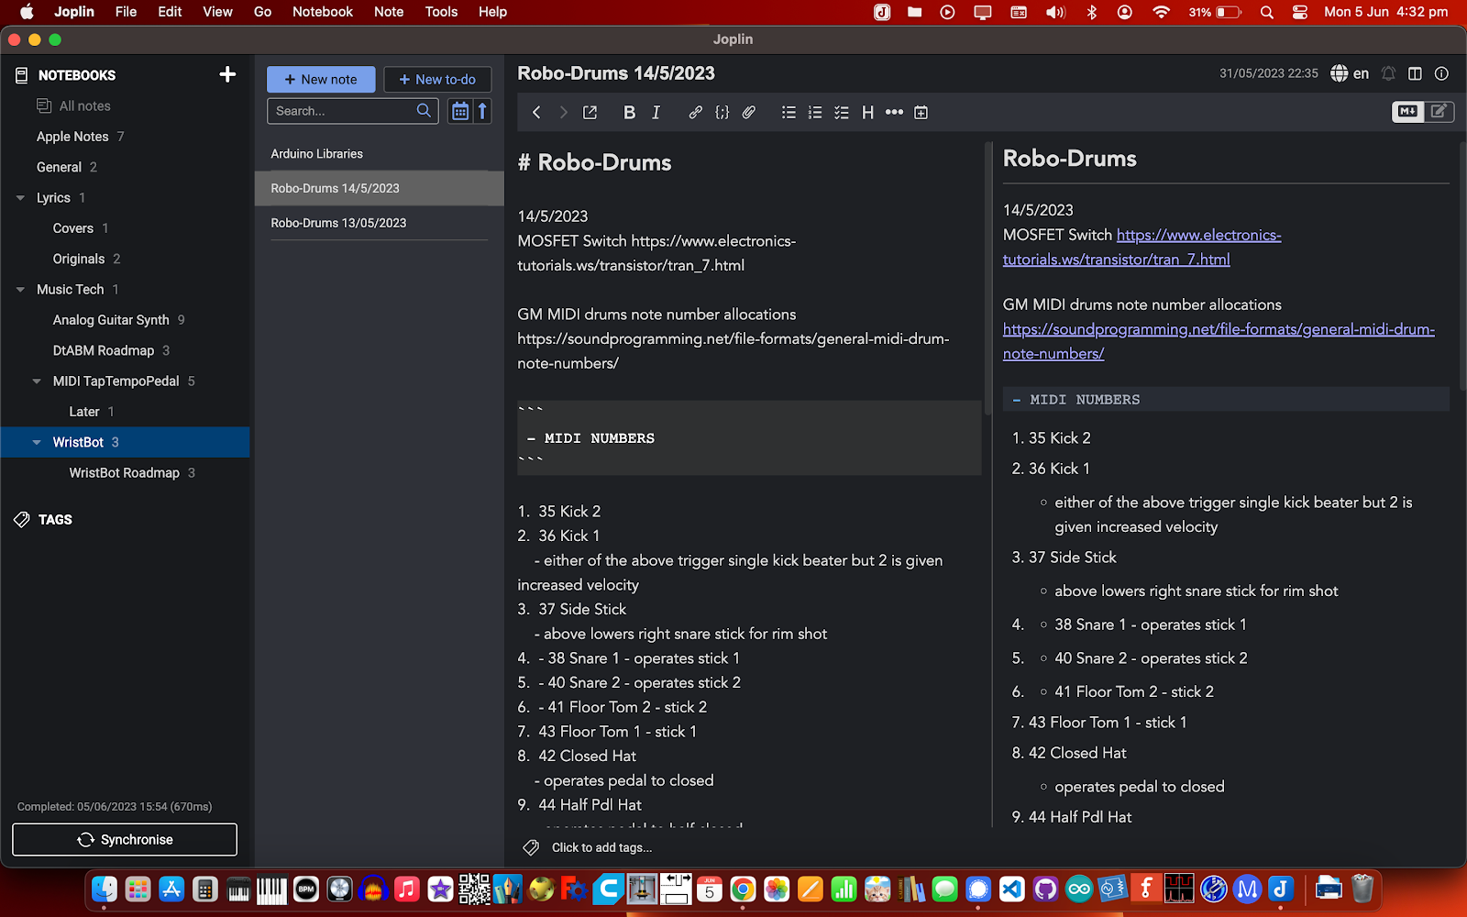Open the View menu
The height and width of the screenshot is (917, 1467).
pyautogui.click(x=217, y=12)
